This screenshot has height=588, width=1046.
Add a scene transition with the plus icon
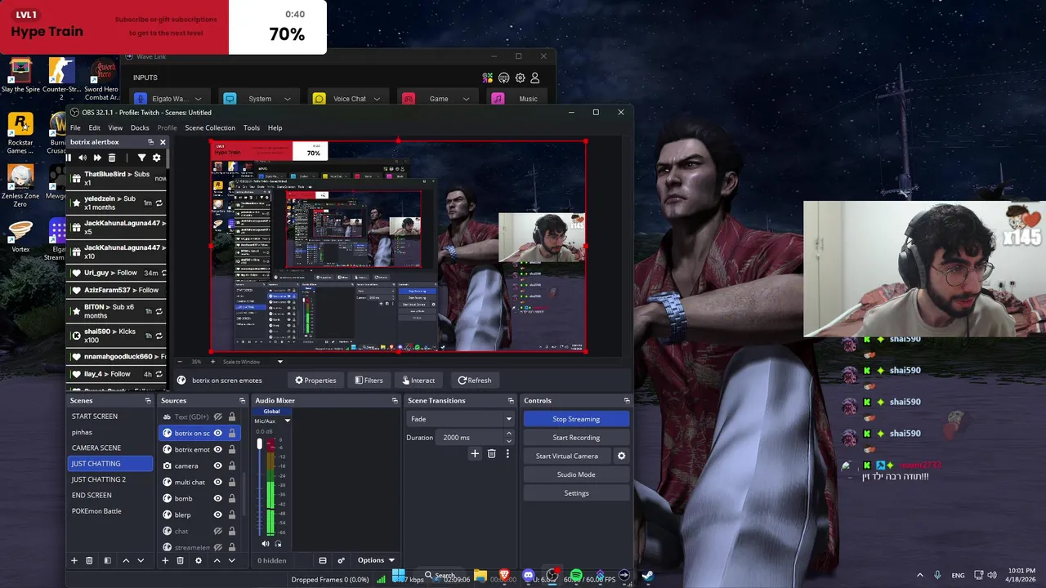[474, 453]
